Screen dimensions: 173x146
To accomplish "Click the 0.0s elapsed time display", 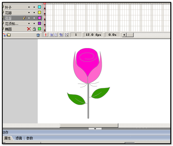I will 112,35.
